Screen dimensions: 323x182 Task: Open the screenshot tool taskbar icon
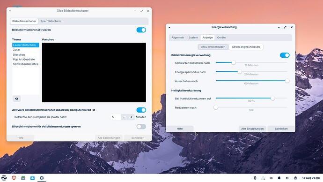32,178
